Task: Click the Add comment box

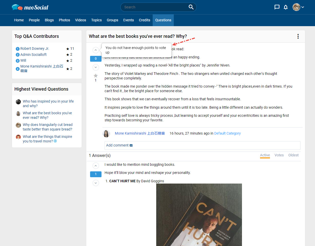Action: pos(202,145)
